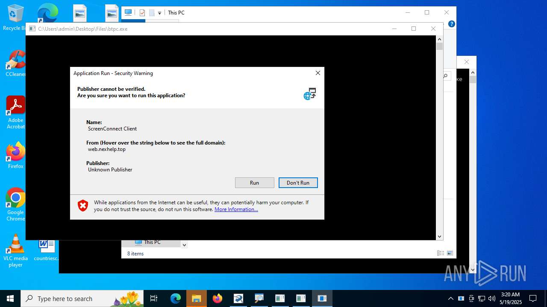
Task: Maximize the btpc.exe console window
Action: [413, 29]
